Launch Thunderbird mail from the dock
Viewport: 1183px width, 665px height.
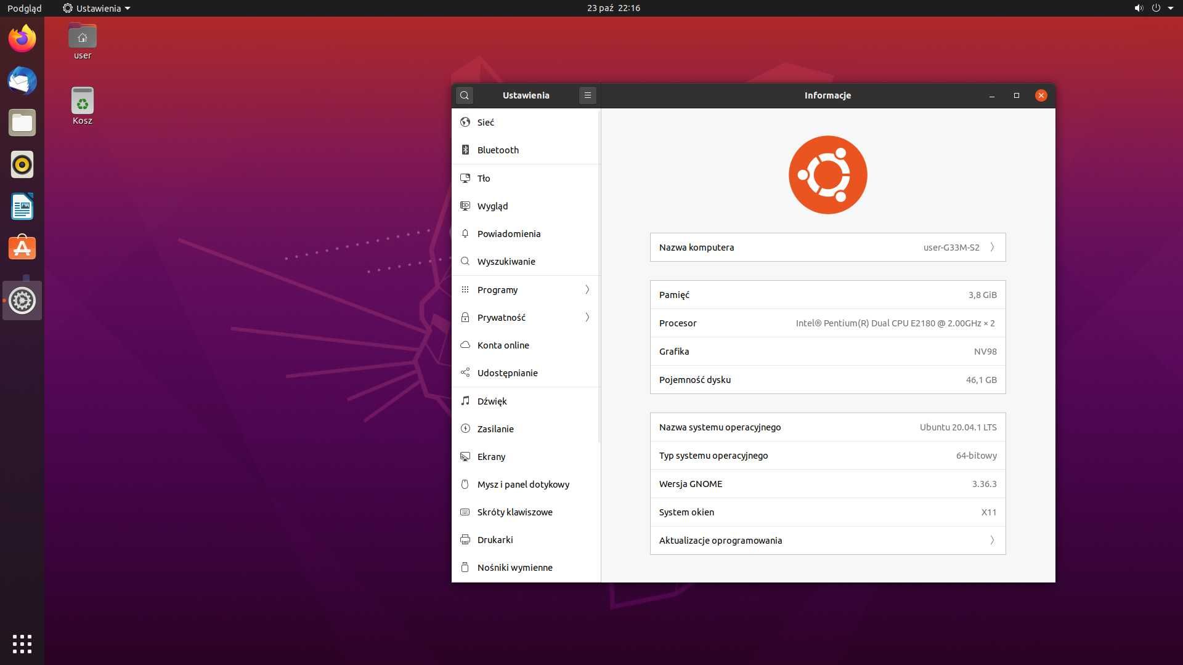(x=22, y=81)
